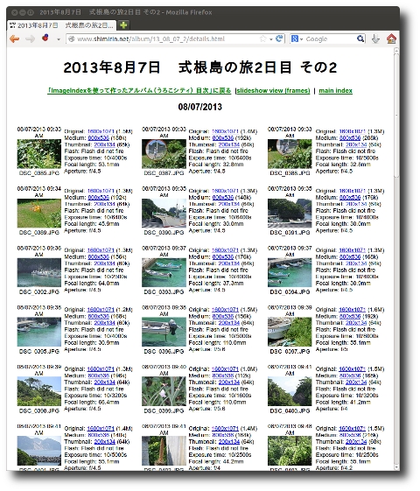Screen dimensions: 420x491
Task: Expand the dropdown arrow beside the red ball icon
Action: coord(59,39)
